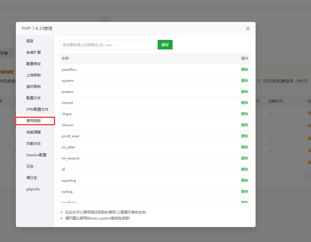311x242 pixels.
Task: Remove ini_restore from the list
Action: pos(244,158)
